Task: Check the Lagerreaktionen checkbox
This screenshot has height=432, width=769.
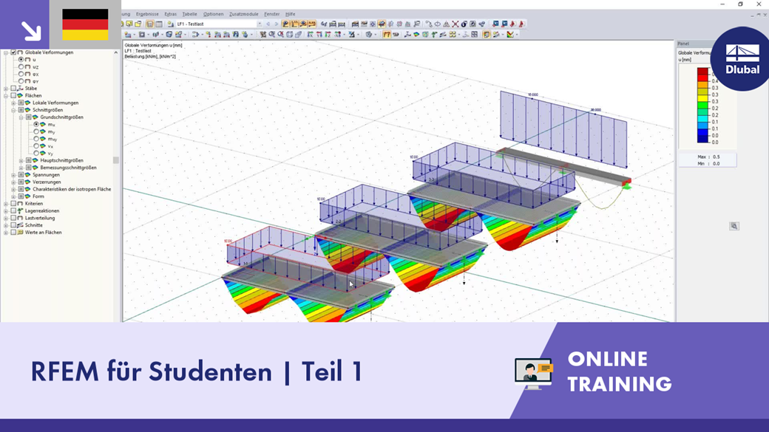Action: 13,210
